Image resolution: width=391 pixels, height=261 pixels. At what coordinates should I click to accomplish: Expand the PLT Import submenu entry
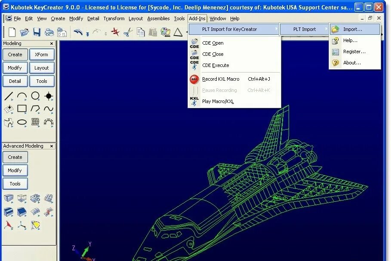(304, 29)
